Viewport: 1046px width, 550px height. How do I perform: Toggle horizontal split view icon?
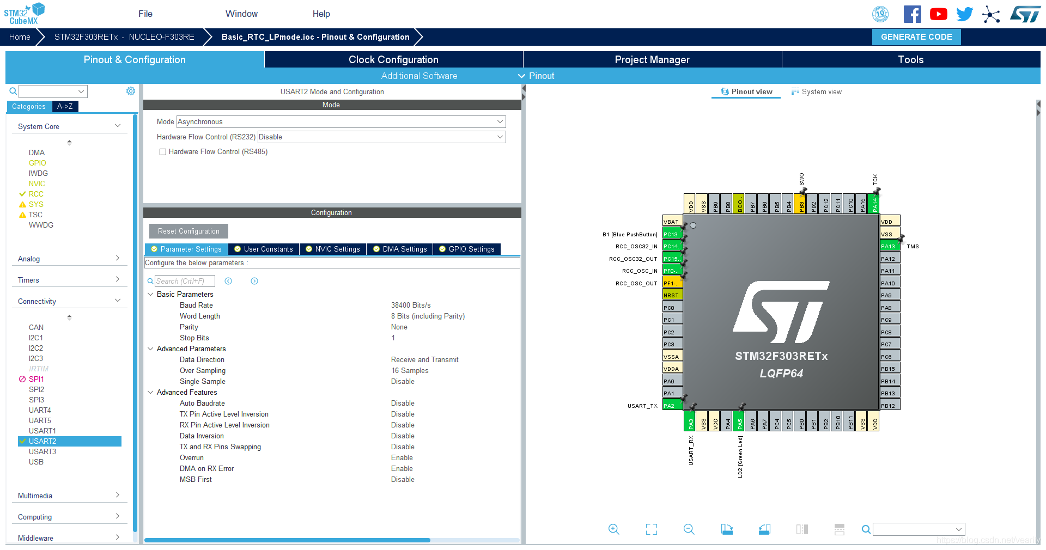tap(840, 529)
